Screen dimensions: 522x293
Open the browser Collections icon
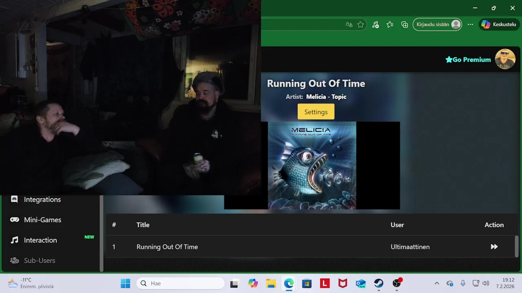405,24
